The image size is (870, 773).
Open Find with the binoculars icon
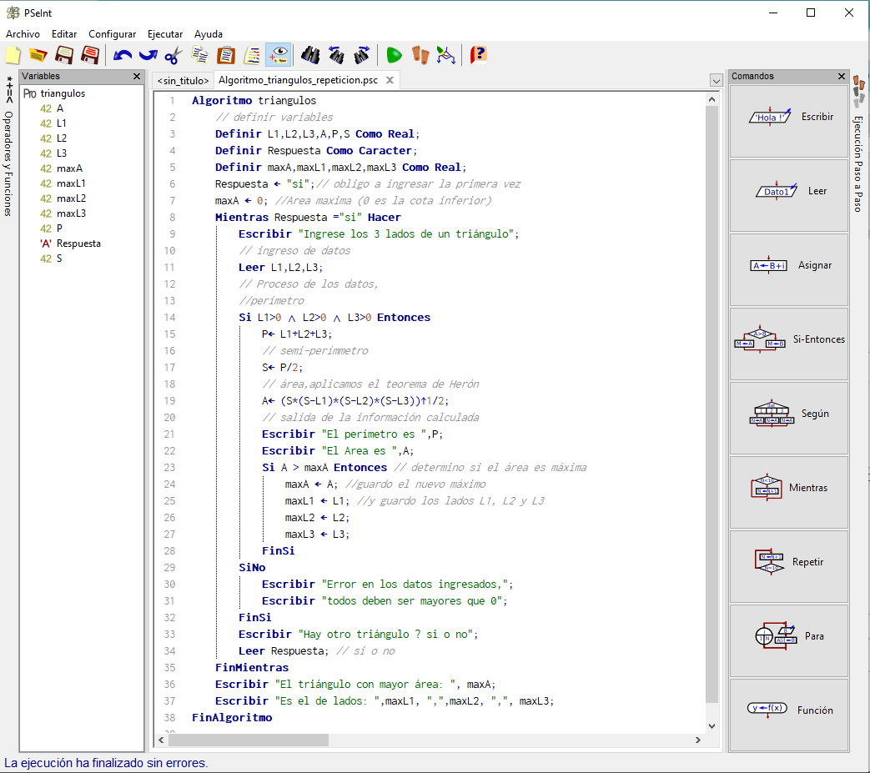310,55
